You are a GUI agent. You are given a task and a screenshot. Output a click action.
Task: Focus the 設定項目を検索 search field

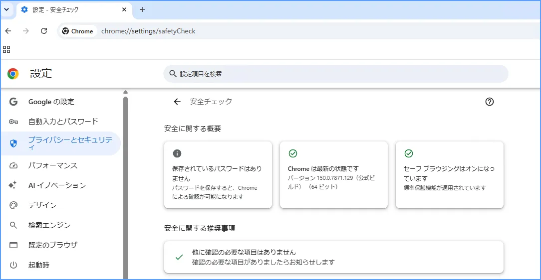tap(336, 74)
